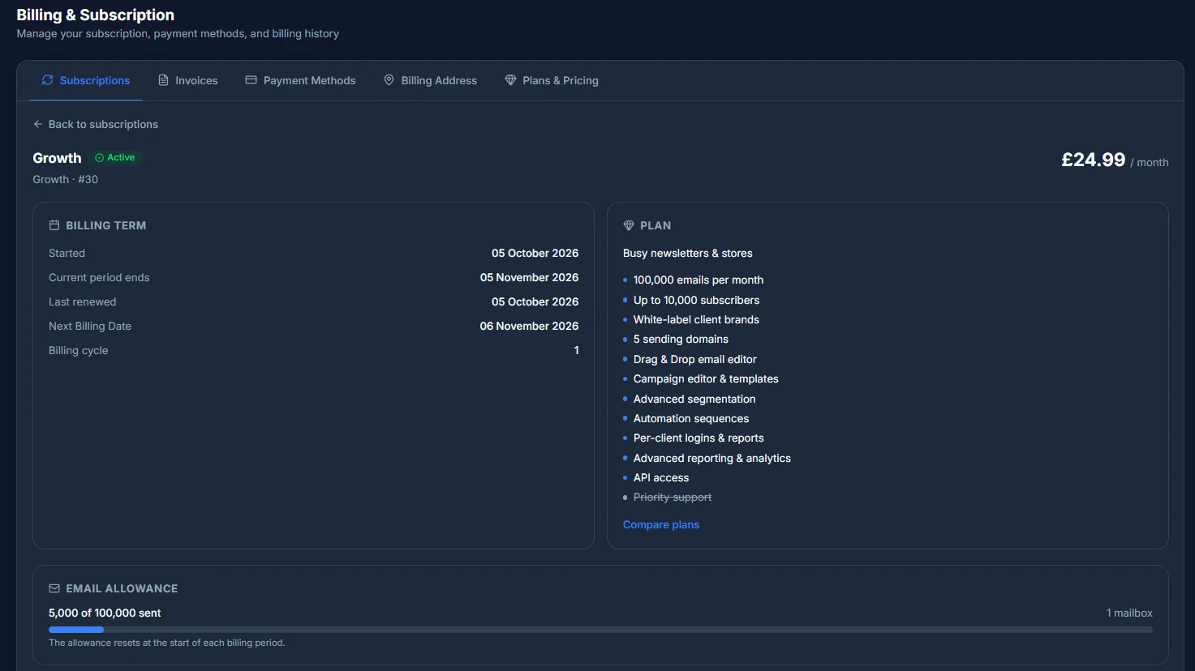
Task: Click 'Campaign editor & templates' feature
Action: (706, 378)
